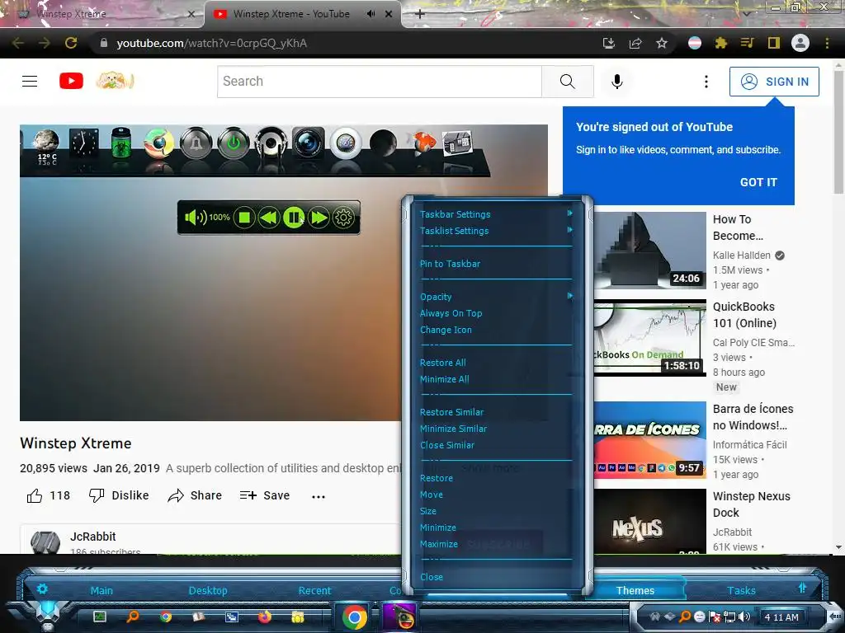Click Close at bottom of context menu
The image size is (845, 633).
tap(432, 577)
